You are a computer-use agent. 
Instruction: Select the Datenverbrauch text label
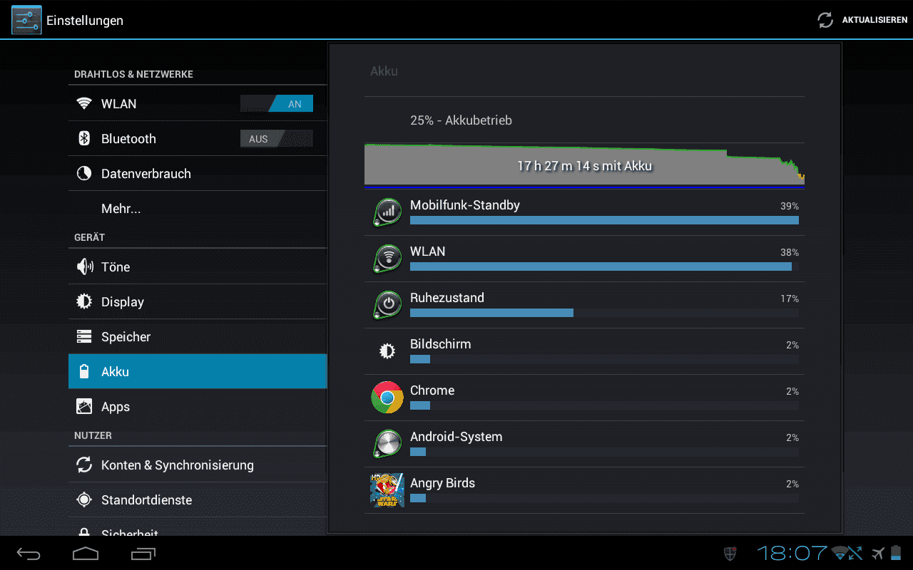pyautogui.click(x=146, y=174)
